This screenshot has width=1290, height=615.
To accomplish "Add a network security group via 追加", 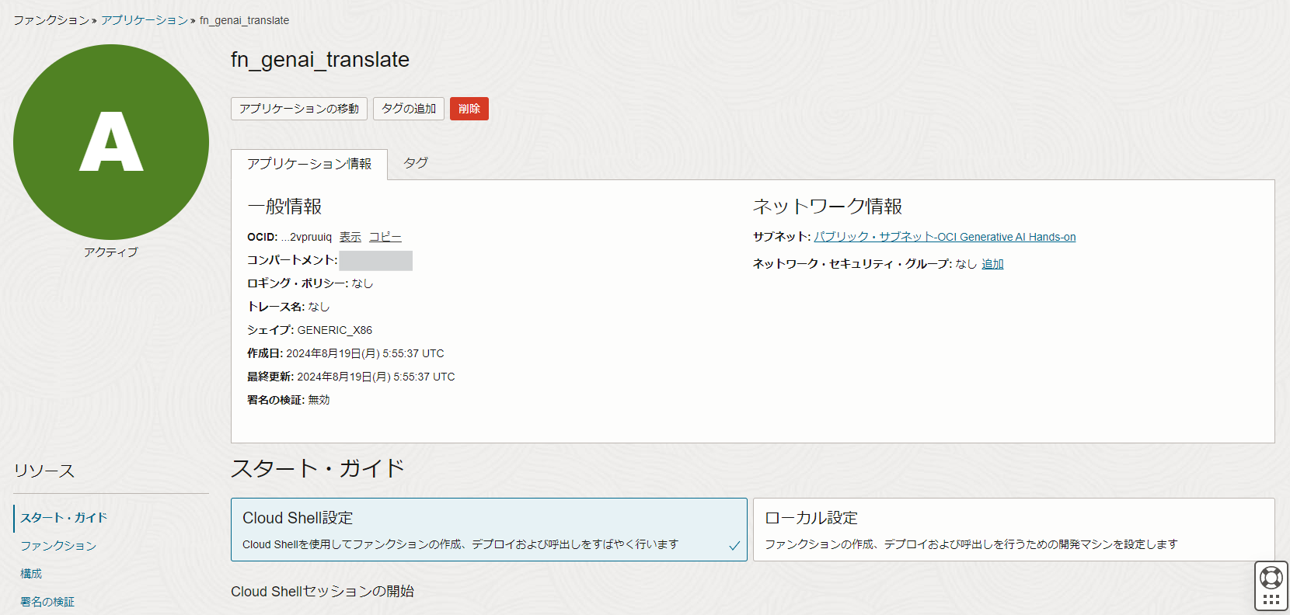I will point(992,264).
